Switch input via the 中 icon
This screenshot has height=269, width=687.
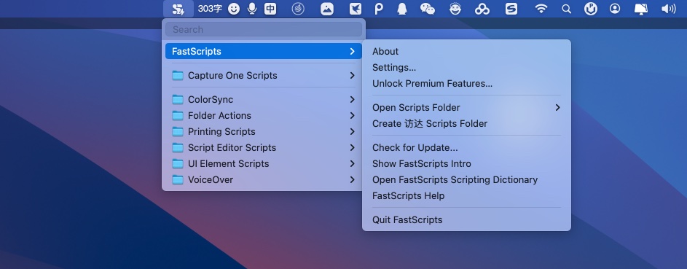coord(270,9)
